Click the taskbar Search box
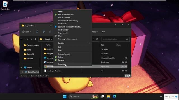 (x=84, y=96)
